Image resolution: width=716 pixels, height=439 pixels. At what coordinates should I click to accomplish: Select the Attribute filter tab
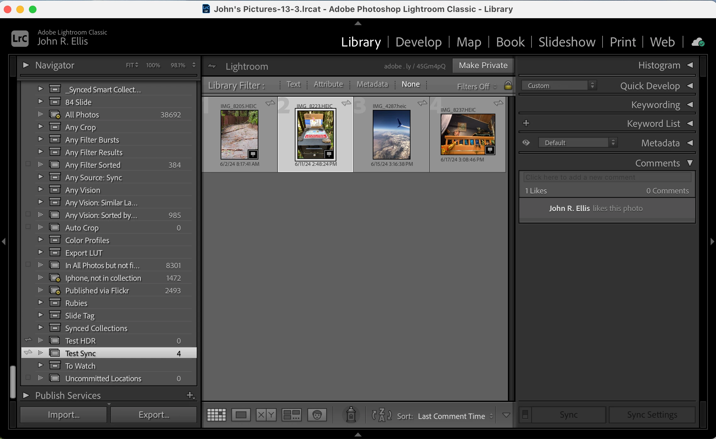(328, 84)
